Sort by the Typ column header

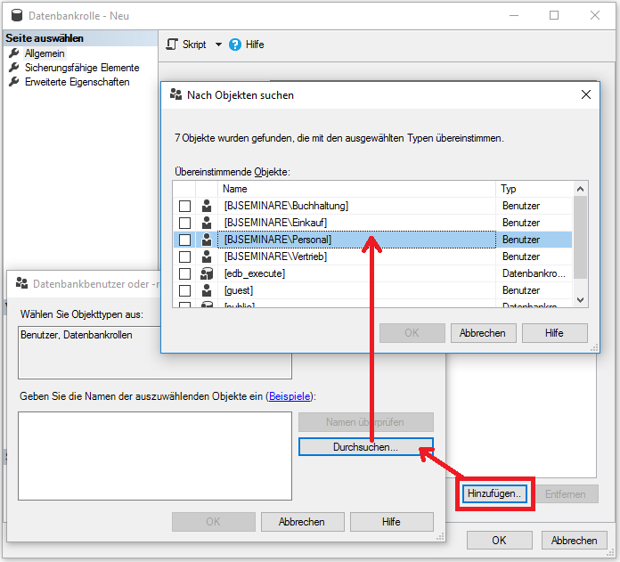(533, 189)
